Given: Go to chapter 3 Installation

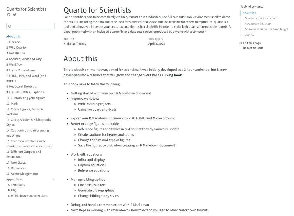Looking at the screenshot, I should [x=16, y=53].
